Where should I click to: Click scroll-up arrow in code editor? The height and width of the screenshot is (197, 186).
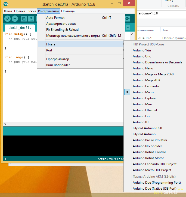coord(132,34)
